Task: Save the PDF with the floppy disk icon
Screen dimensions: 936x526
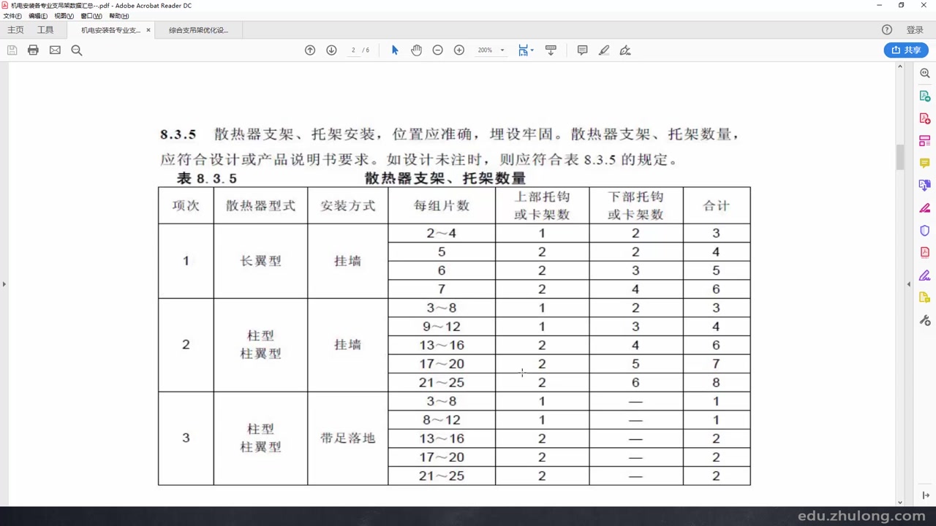Action: click(x=12, y=50)
